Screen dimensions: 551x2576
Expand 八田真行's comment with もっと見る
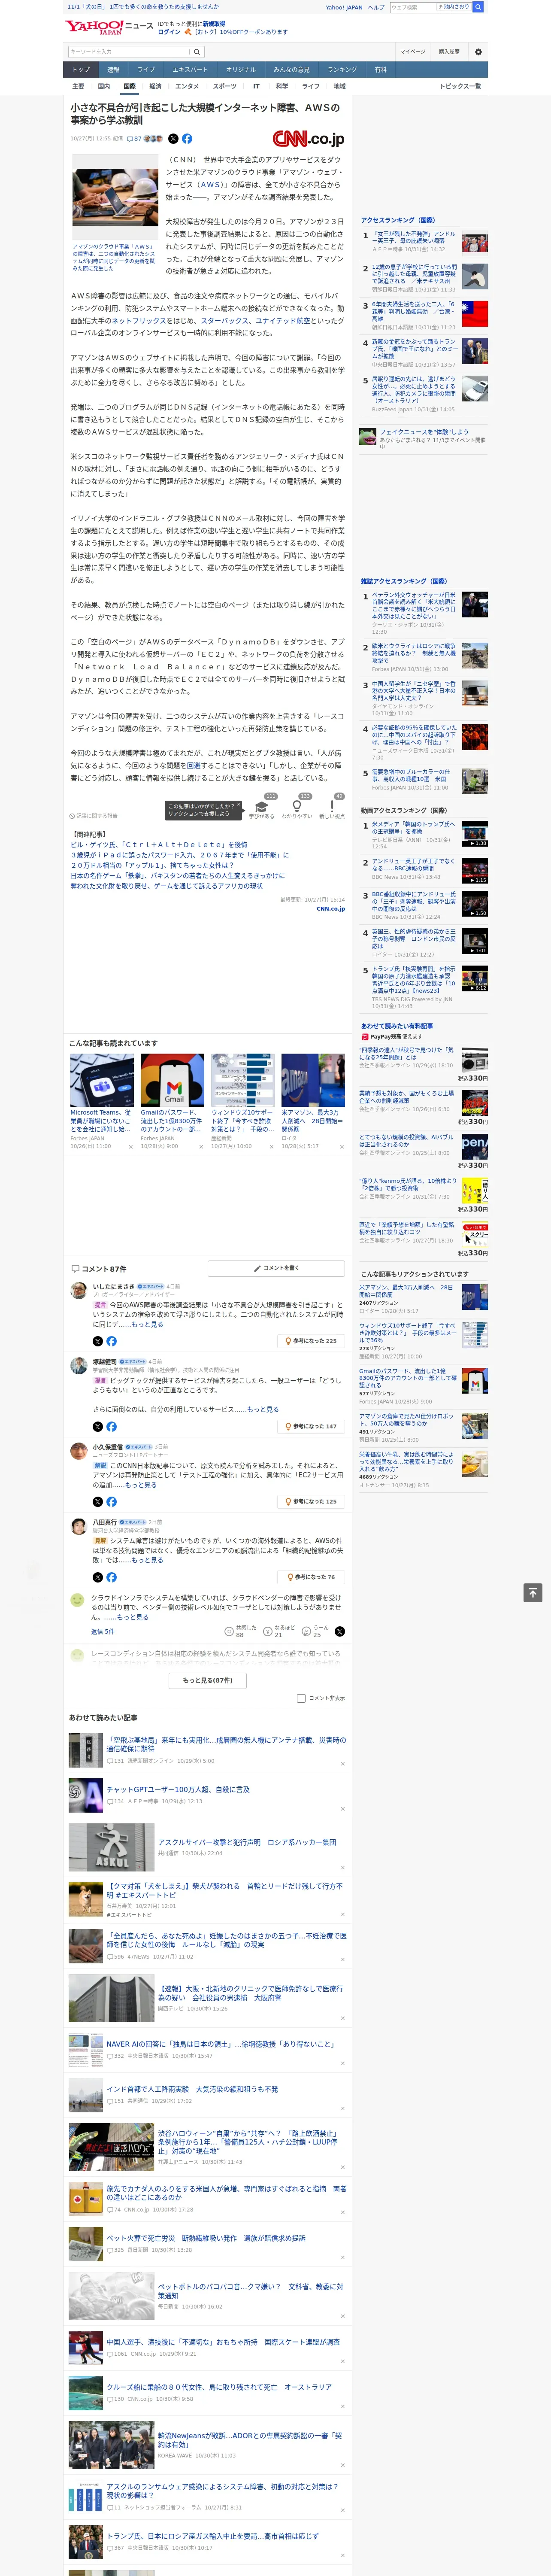pyautogui.click(x=147, y=1560)
